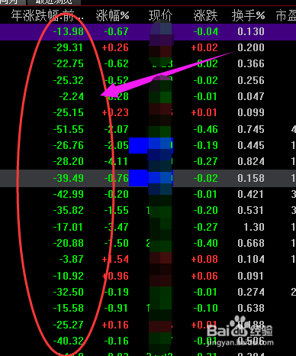Click the 涨跌 column header
Image resolution: width=296 pixels, height=356 pixels.
pyautogui.click(x=205, y=16)
